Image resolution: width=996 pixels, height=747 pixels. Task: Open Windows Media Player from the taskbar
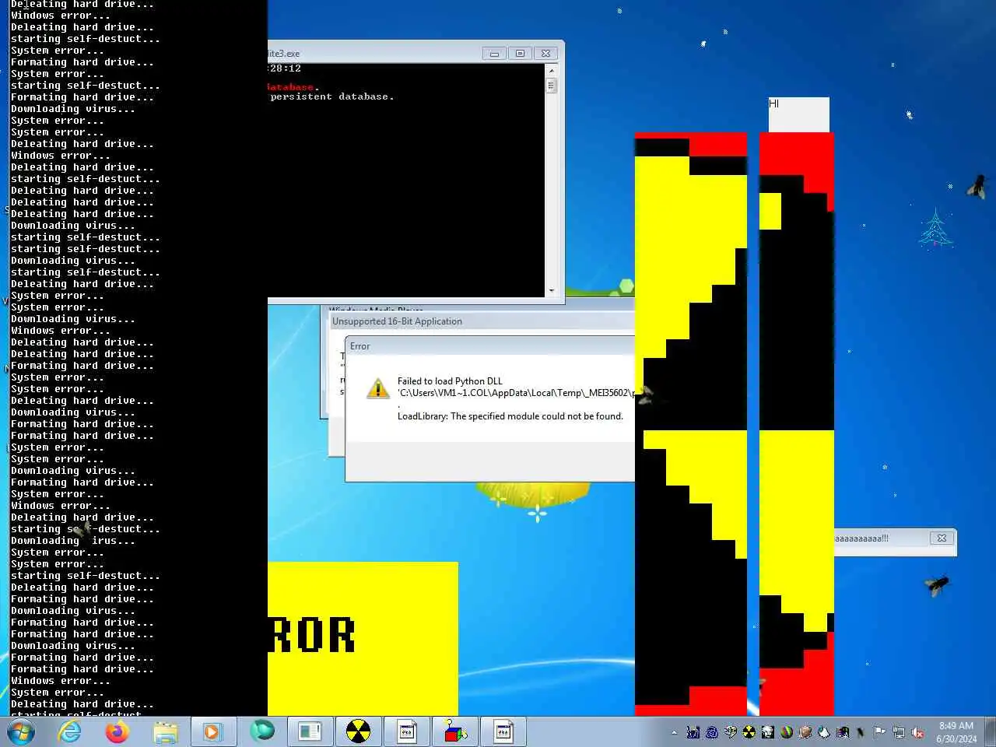click(212, 731)
